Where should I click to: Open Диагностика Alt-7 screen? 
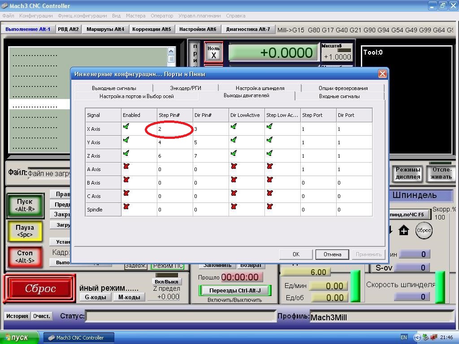(248, 29)
